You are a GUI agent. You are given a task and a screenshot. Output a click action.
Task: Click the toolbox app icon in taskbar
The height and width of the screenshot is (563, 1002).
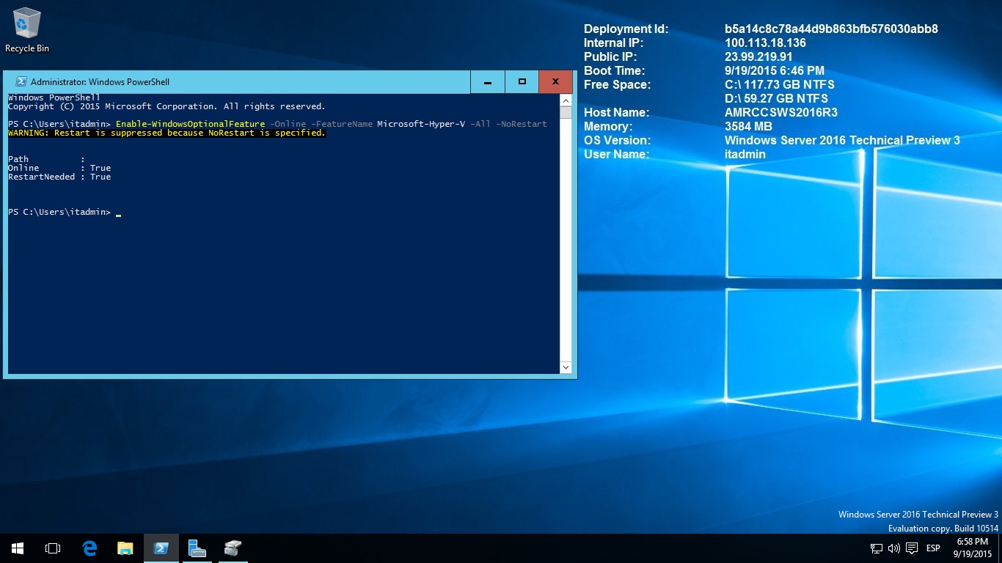[x=233, y=548]
